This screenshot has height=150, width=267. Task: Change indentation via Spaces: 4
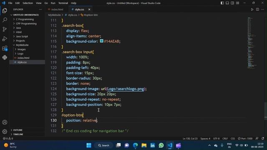coord(205,138)
